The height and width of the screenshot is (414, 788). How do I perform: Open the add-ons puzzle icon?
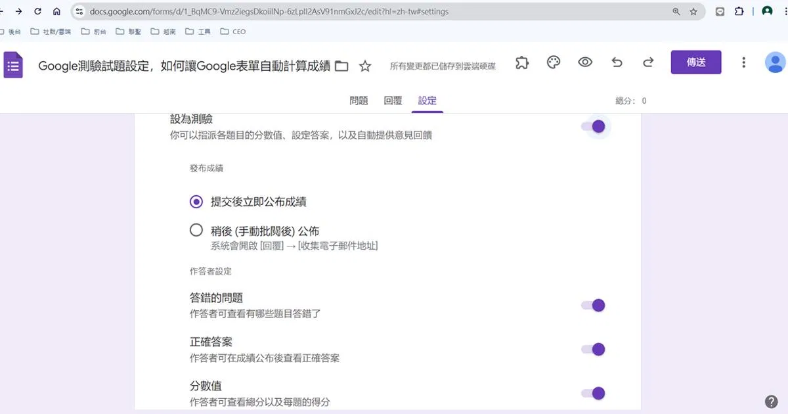(x=522, y=62)
